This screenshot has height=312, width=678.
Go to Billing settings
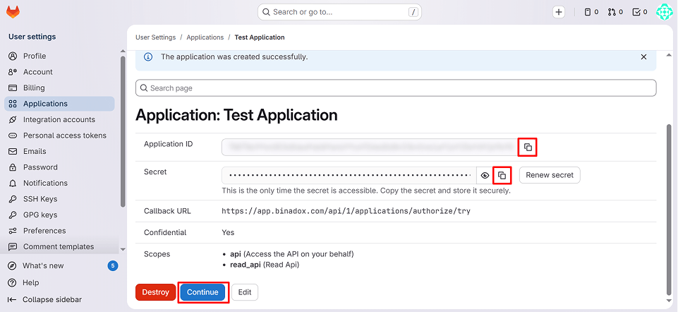click(x=59, y=88)
